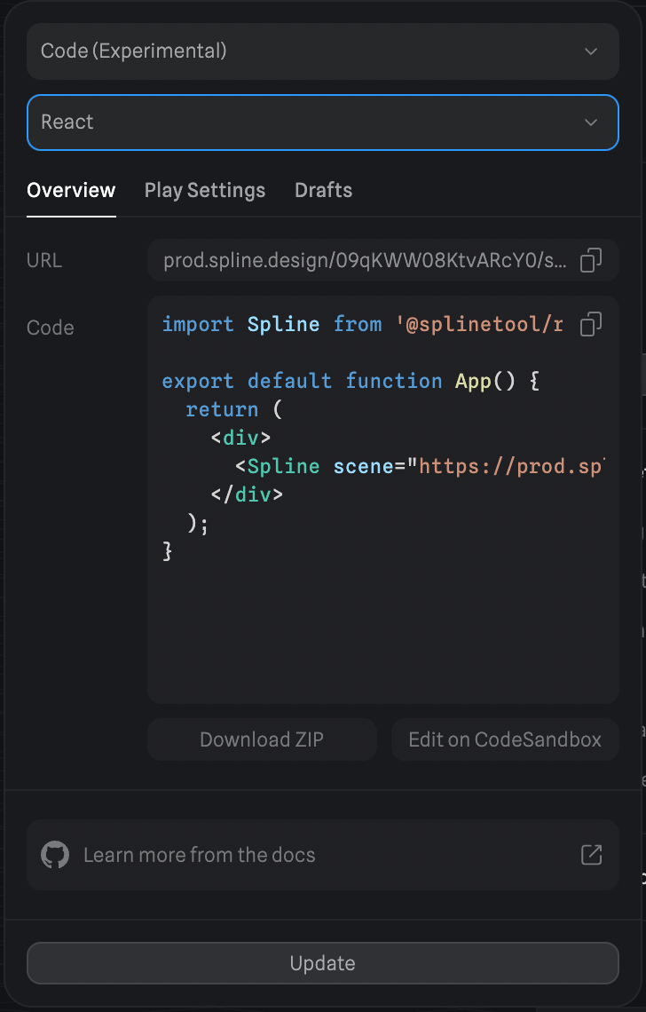The height and width of the screenshot is (1012, 646).
Task: Copy the code snippet with its copy icon
Action: click(590, 324)
